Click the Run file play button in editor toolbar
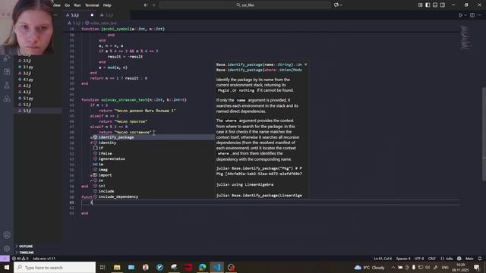 [x=461, y=15]
